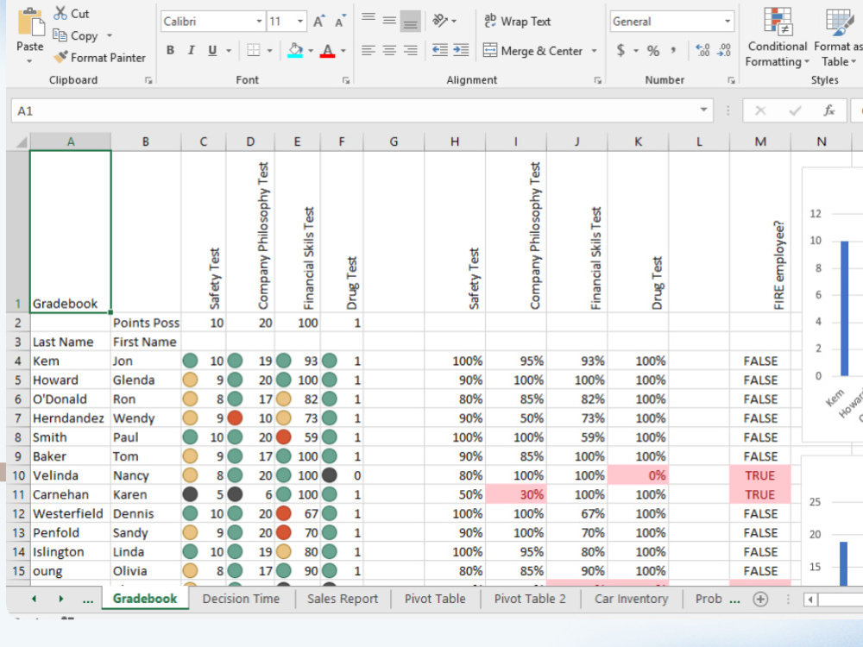The width and height of the screenshot is (863, 647).
Task: Apply red font color with the A icon
Action: click(327, 50)
